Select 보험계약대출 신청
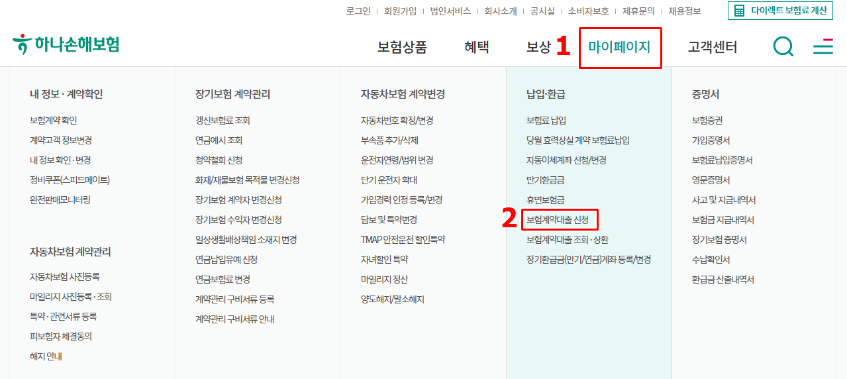 click(558, 220)
